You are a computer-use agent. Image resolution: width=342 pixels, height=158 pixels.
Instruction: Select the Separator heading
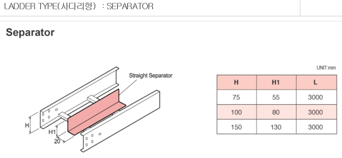[30, 33]
